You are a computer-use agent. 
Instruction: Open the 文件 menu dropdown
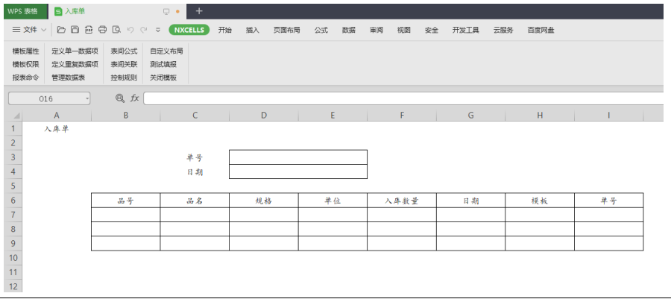pyautogui.click(x=29, y=30)
